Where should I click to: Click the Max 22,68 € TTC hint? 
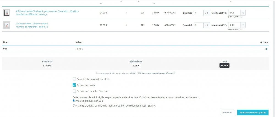[235, 29]
